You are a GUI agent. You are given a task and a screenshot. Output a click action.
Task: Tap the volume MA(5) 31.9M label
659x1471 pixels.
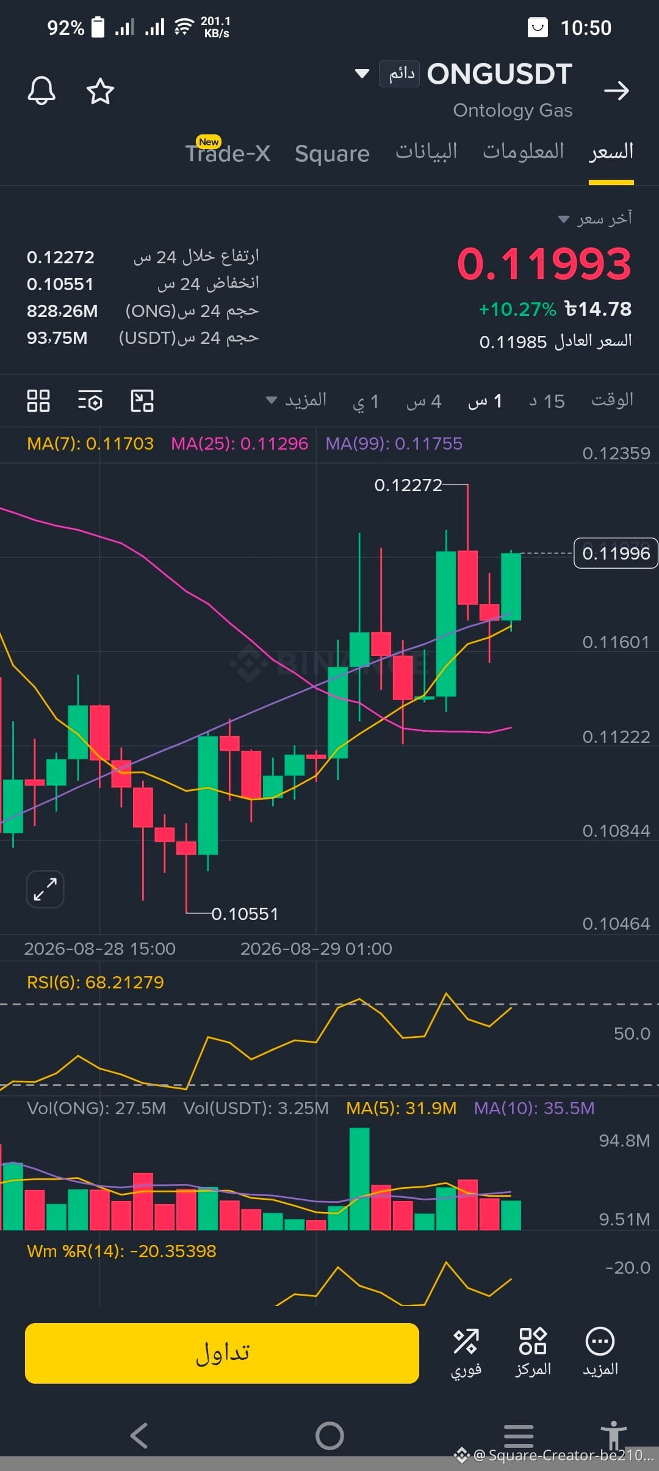tap(401, 1108)
